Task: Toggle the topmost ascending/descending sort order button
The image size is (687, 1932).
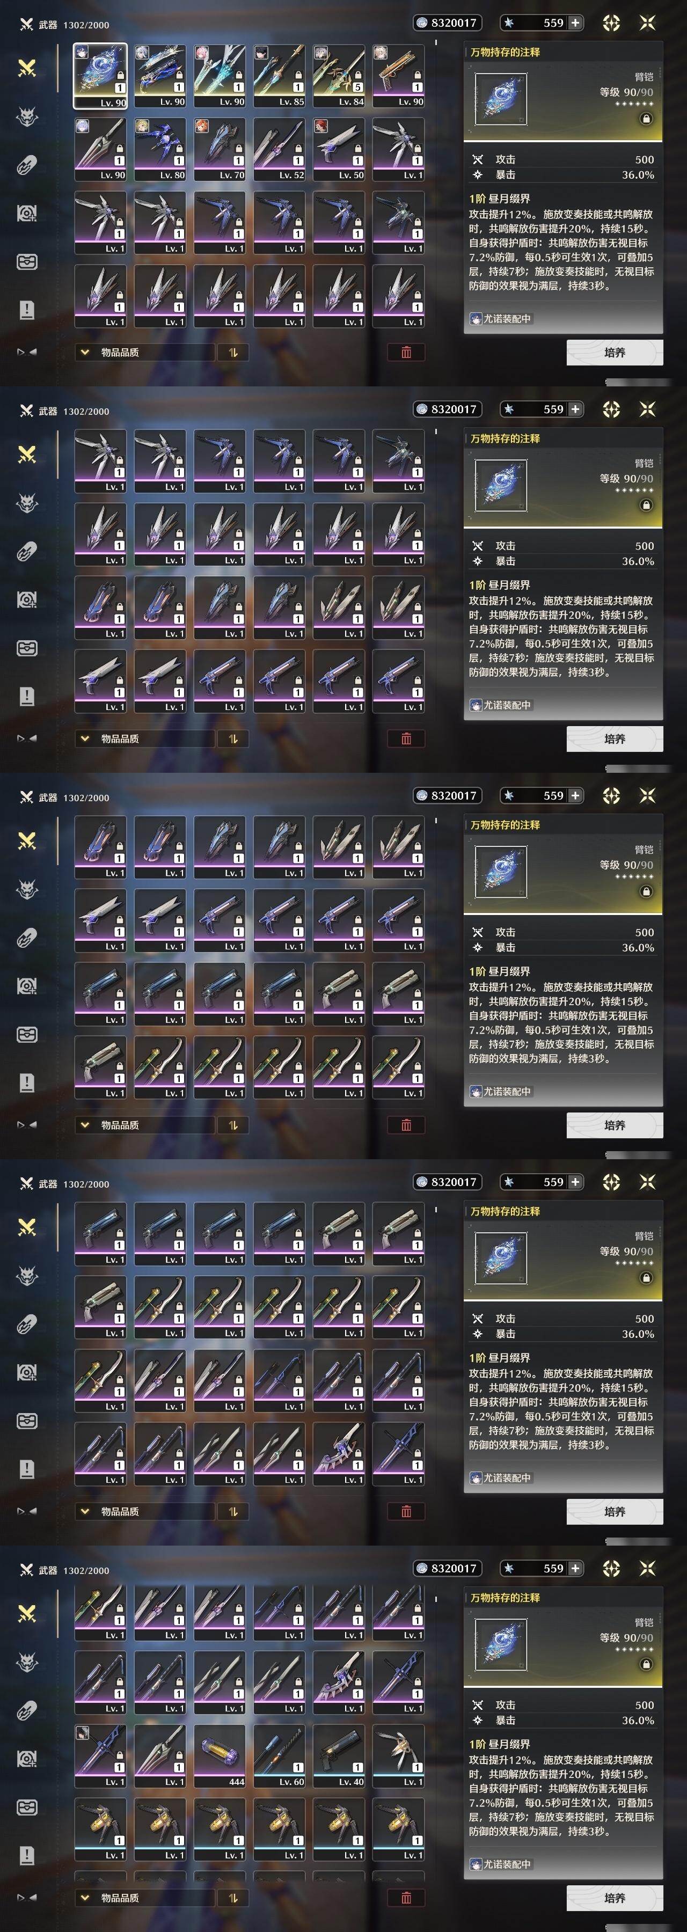Action: click(x=232, y=353)
